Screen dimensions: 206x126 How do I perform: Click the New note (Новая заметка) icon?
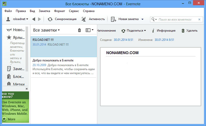pos(114,19)
